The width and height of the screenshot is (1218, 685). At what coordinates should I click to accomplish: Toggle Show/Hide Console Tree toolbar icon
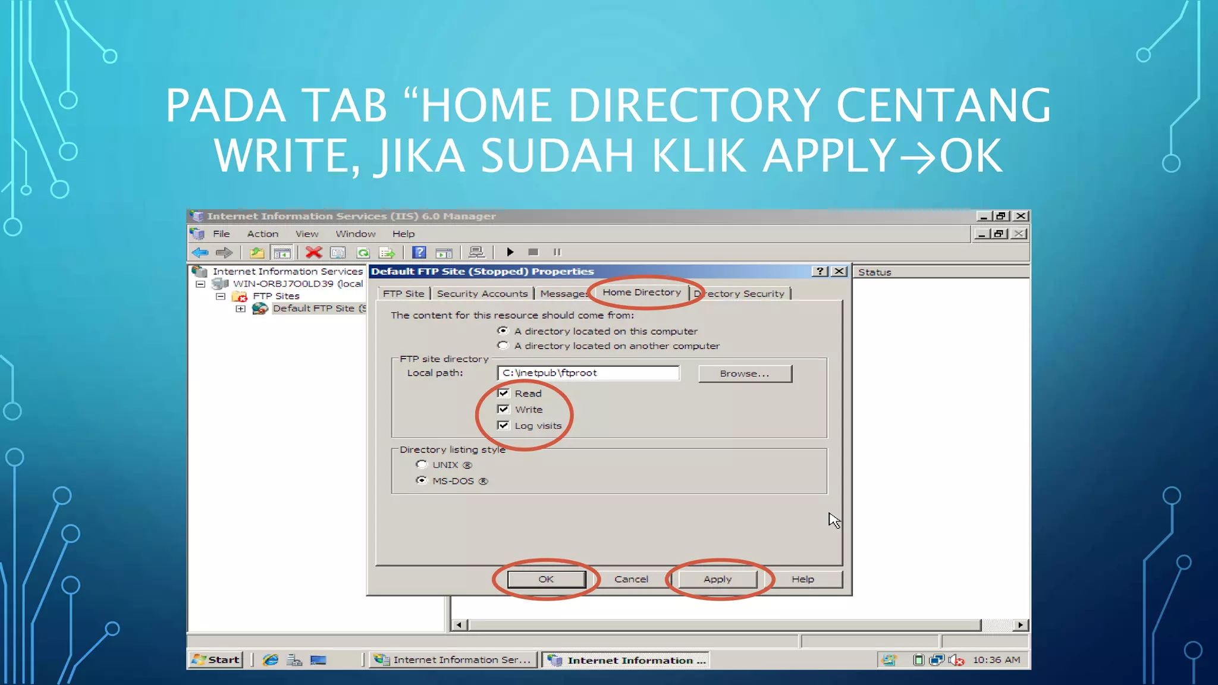coord(281,253)
